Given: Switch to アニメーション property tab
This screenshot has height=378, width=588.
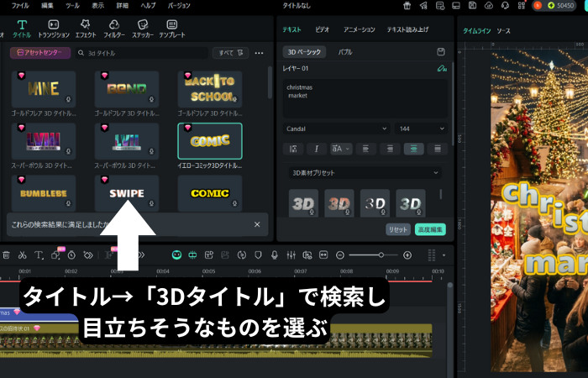Looking at the screenshot, I should click(359, 29).
